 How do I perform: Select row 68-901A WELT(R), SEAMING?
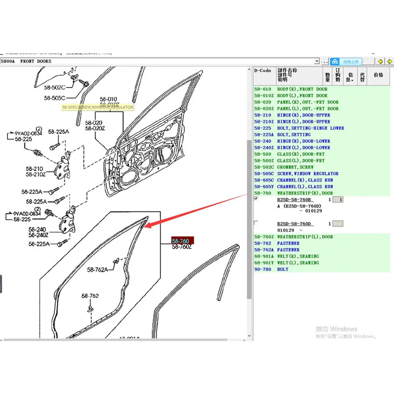pyautogui.click(x=322, y=256)
